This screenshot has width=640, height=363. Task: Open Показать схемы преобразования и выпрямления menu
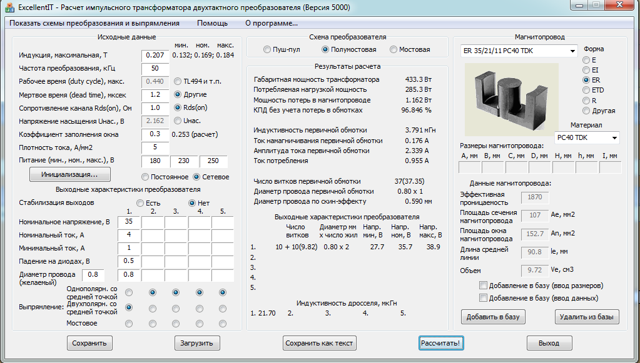[x=94, y=23]
